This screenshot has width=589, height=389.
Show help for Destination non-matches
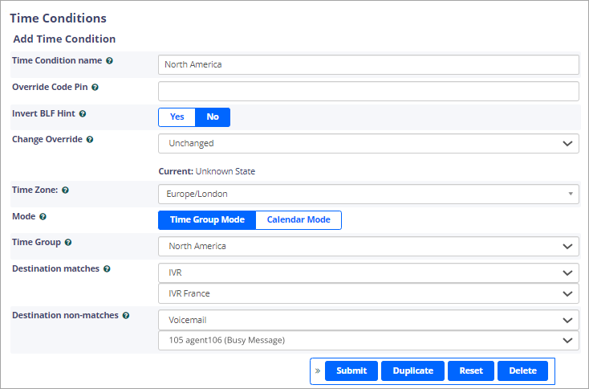126,316
